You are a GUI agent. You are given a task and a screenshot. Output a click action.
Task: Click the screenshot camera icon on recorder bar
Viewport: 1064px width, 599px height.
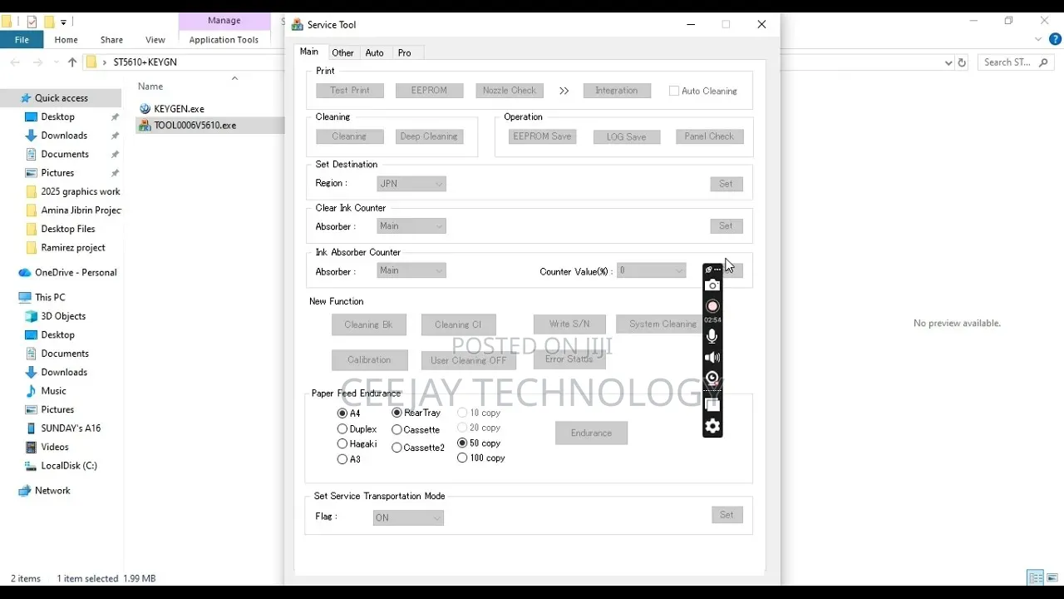tap(712, 285)
